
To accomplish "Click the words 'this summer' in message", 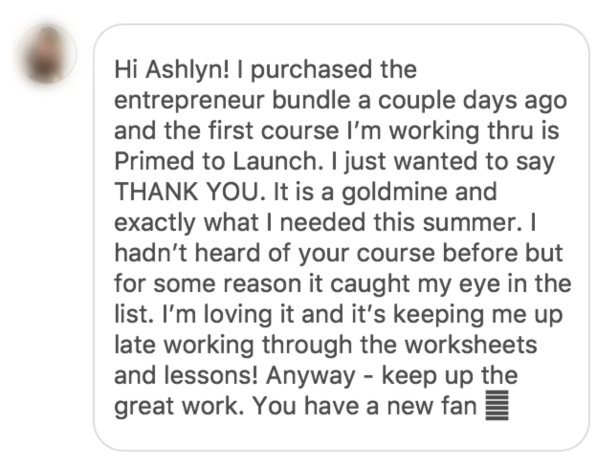I will (446, 222).
